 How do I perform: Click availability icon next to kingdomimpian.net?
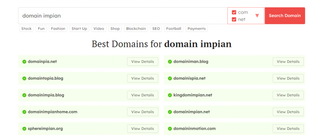[170, 95]
